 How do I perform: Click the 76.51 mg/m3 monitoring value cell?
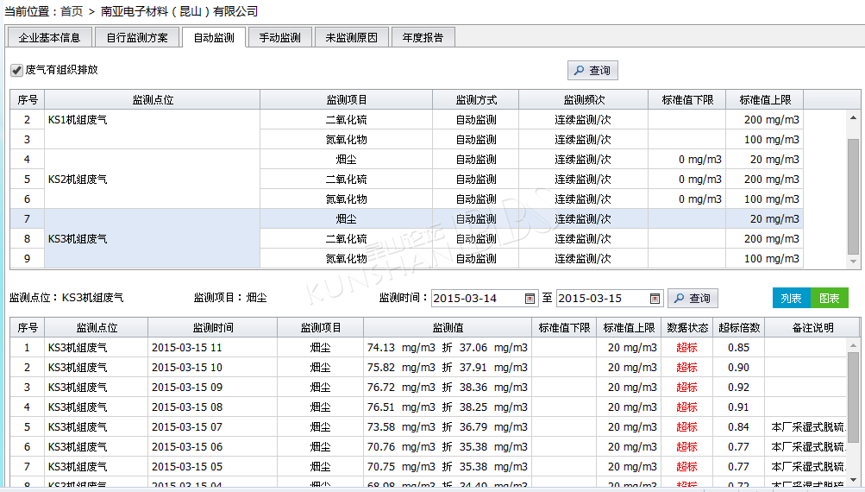tap(448, 407)
